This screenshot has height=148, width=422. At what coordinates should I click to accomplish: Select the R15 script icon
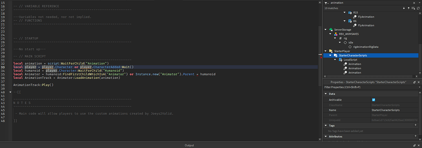(x=350, y=12)
